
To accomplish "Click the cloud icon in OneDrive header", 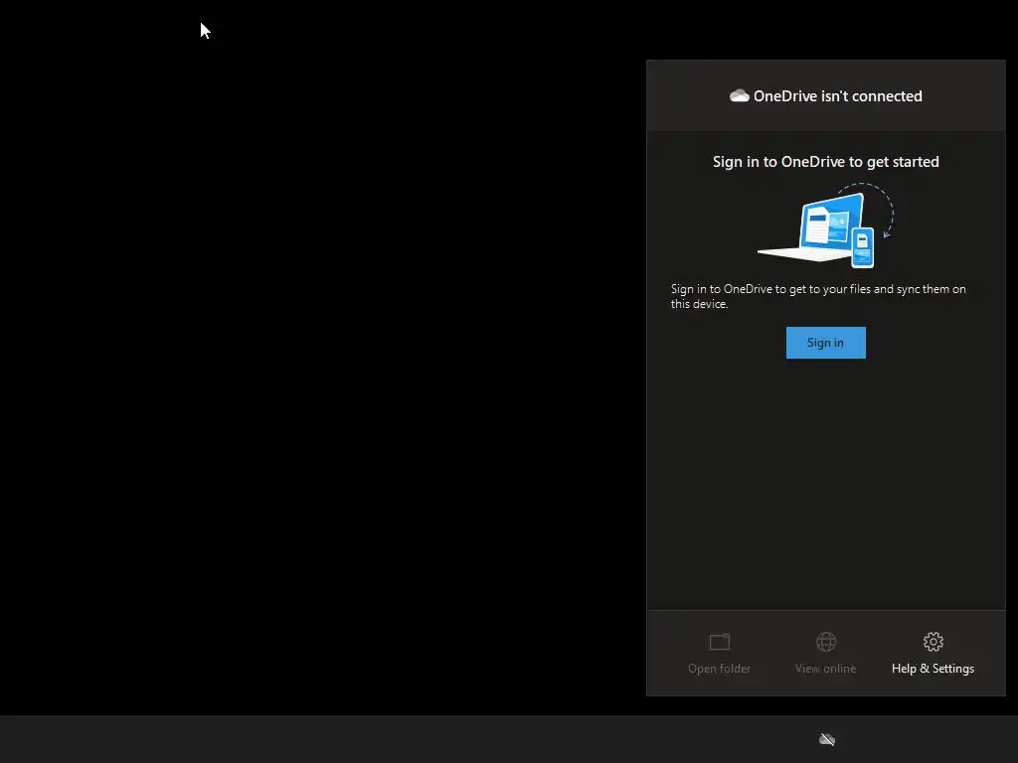I will pyautogui.click(x=739, y=96).
